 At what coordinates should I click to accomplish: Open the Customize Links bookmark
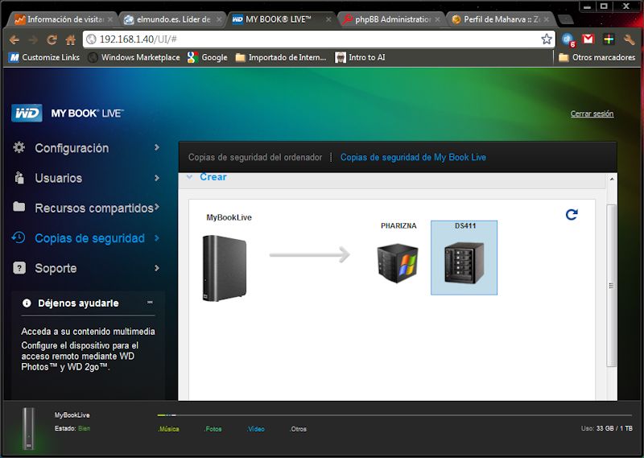tap(44, 57)
